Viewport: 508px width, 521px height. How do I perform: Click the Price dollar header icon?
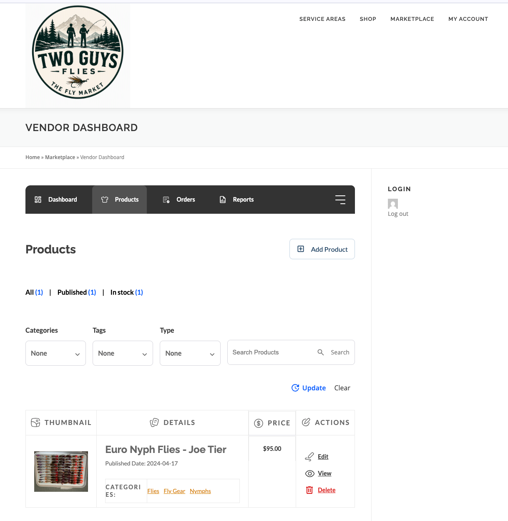tap(259, 423)
